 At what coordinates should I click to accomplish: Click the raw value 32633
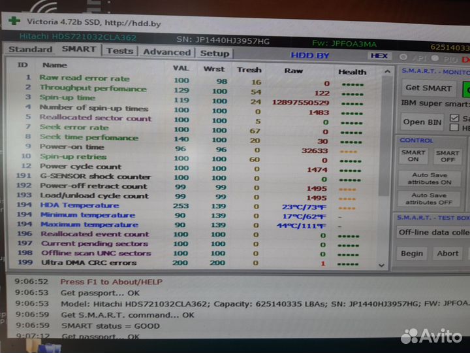[x=315, y=151]
